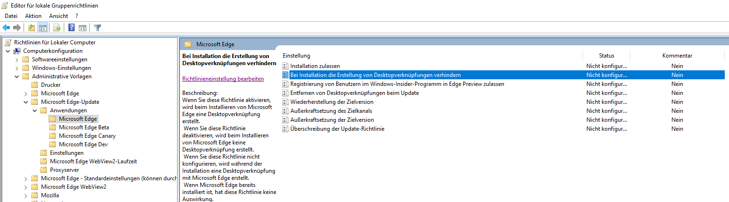Click the policy icon of Außerkraftsetzung des Zielkanals
This screenshot has height=202, width=729.
tap(285, 111)
